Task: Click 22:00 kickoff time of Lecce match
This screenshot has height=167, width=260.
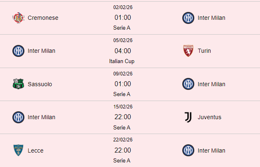Action: [123, 151]
